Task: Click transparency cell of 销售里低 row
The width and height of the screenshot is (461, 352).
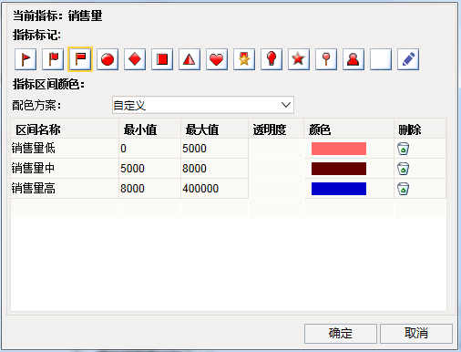Action: (276, 149)
